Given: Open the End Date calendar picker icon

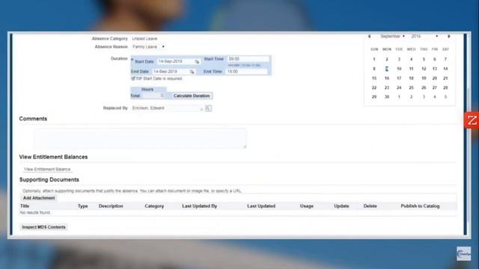Looking at the screenshot, I should point(192,72).
